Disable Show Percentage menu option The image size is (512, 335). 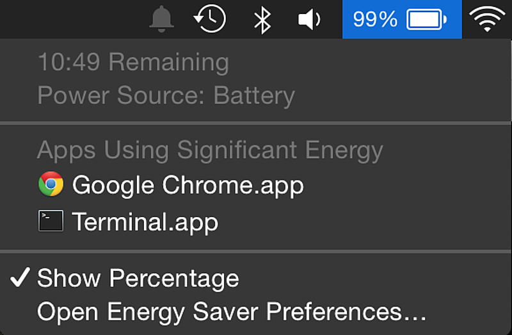click(255, 278)
